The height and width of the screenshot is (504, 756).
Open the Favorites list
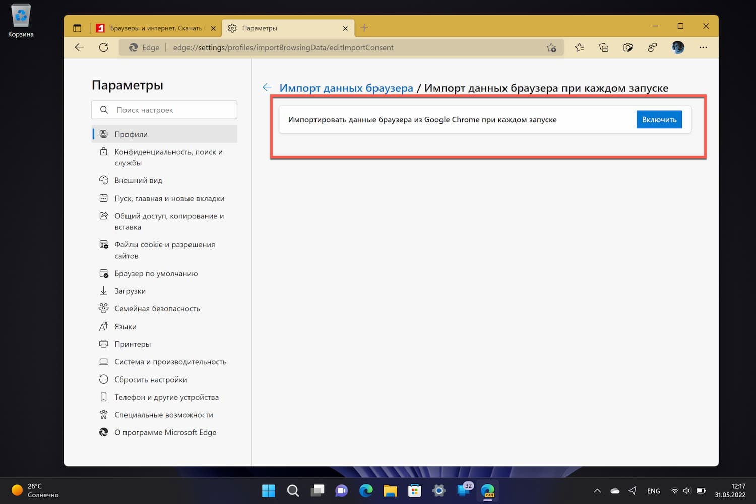(x=579, y=47)
